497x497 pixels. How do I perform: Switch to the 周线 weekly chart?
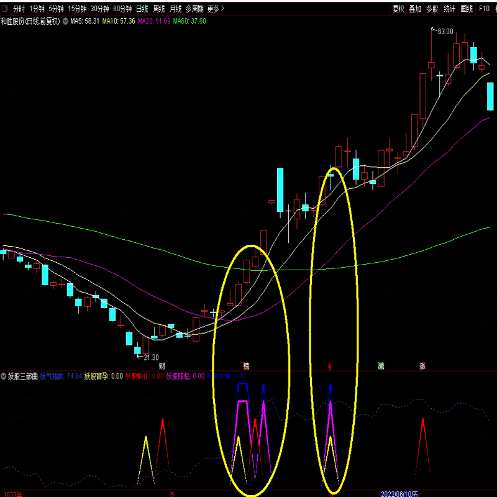159,9
